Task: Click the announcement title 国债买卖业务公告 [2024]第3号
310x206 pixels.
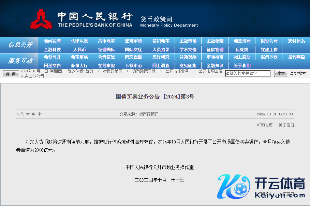Action: click(155, 97)
